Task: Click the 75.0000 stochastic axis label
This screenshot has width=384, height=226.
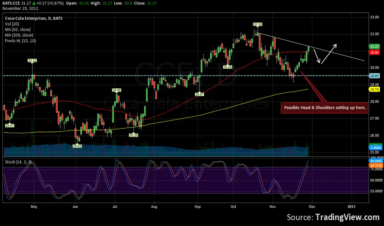Action: [x=376, y=169]
